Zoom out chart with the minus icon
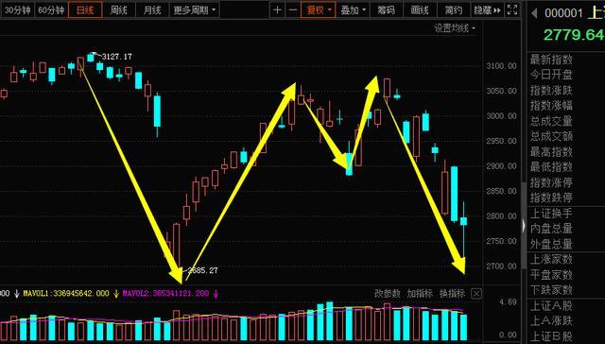605x344 pixels. point(293,10)
